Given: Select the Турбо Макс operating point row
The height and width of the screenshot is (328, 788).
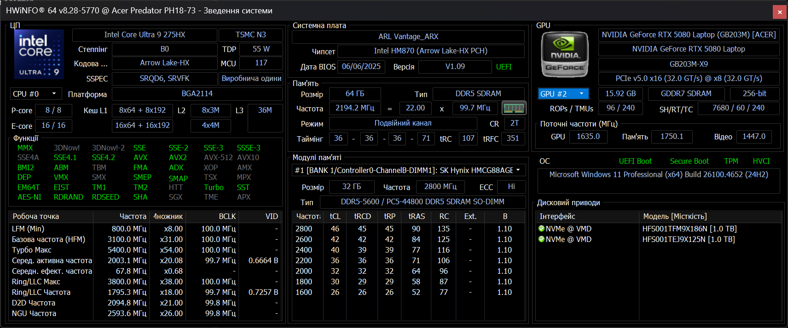Looking at the screenshot, I should (32, 250).
